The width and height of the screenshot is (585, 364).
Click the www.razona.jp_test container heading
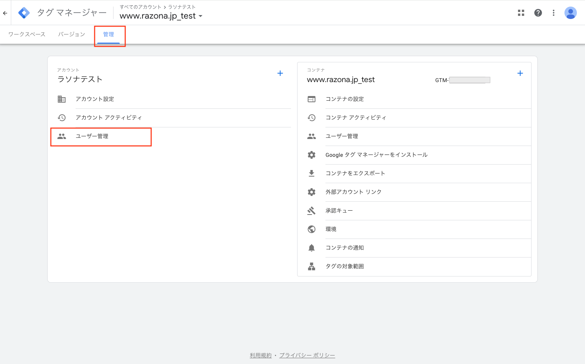click(x=341, y=80)
